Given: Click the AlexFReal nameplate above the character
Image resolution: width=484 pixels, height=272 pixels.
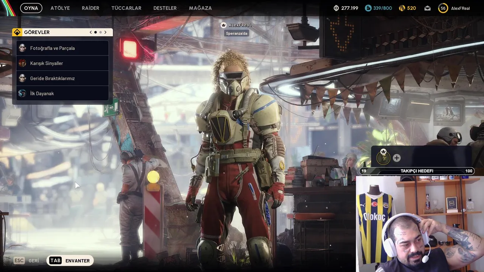Looking at the screenshot, I should [x=240, y=25].
